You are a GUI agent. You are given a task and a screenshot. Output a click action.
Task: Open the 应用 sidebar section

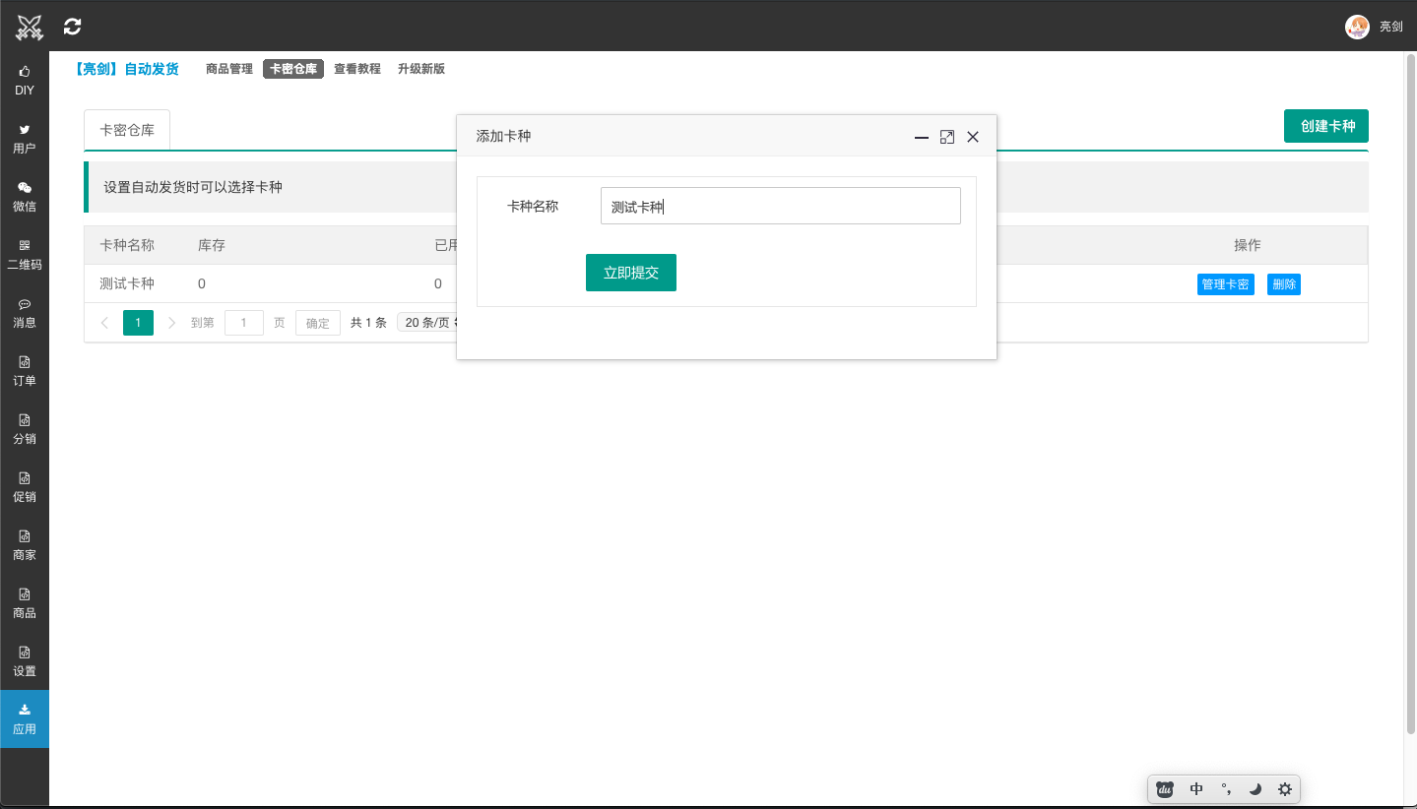[x=25, y=719]
